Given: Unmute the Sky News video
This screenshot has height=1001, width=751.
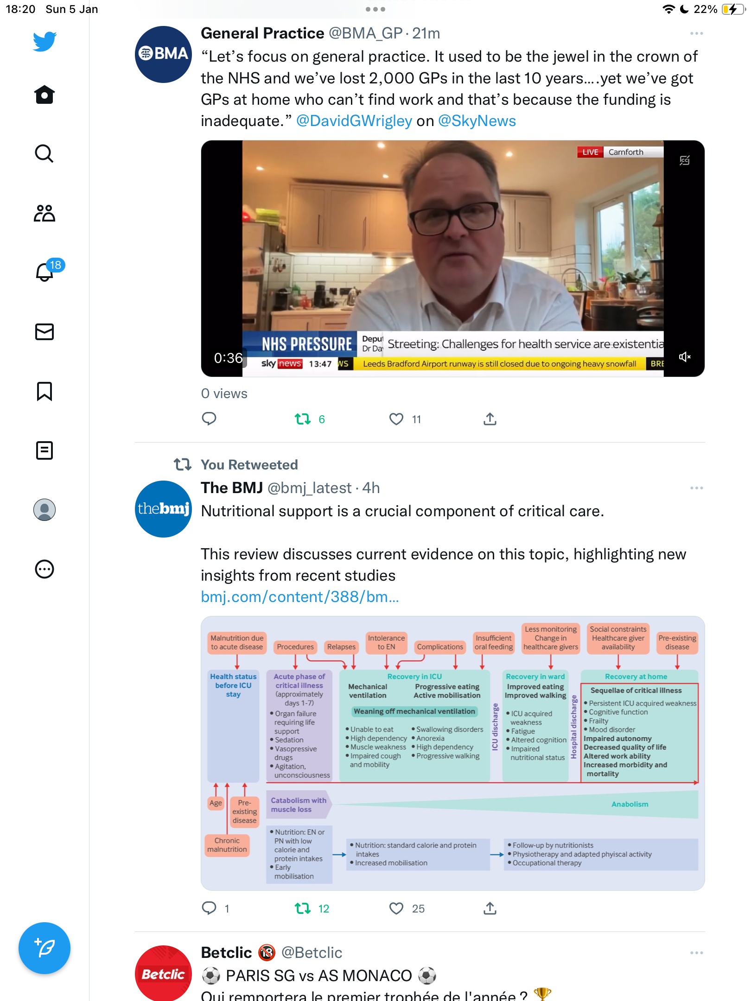Looking at the screenshot, I should pyautogui.click(x=685, y=357).
